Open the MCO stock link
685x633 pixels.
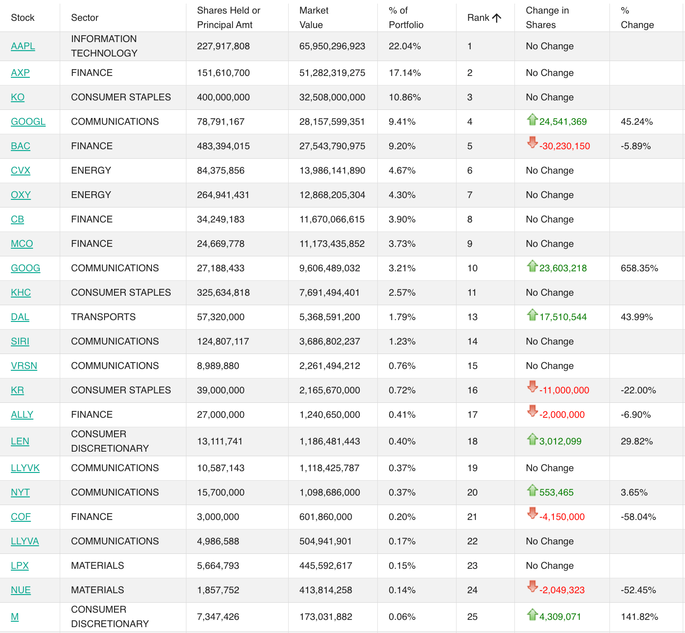(x=22, y=244)
